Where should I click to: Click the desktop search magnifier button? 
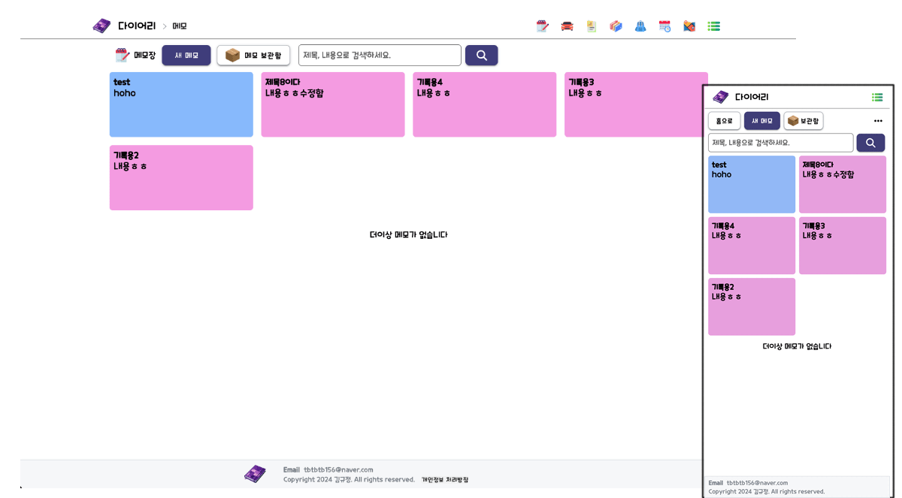pyautogui.click(x=481, y=56)
